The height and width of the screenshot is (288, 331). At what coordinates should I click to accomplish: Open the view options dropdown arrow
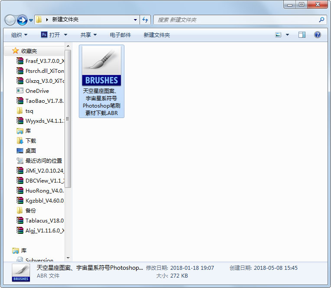click(x=287, y=35)
